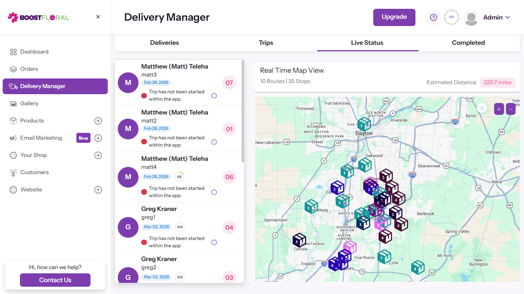Select the Live Status tab

coord(367,43)
